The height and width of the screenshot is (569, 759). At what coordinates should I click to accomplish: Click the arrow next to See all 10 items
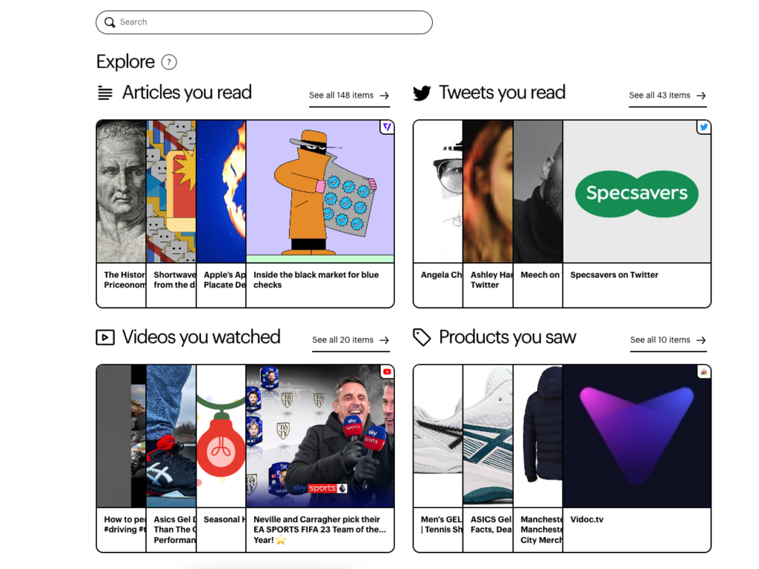701,340
